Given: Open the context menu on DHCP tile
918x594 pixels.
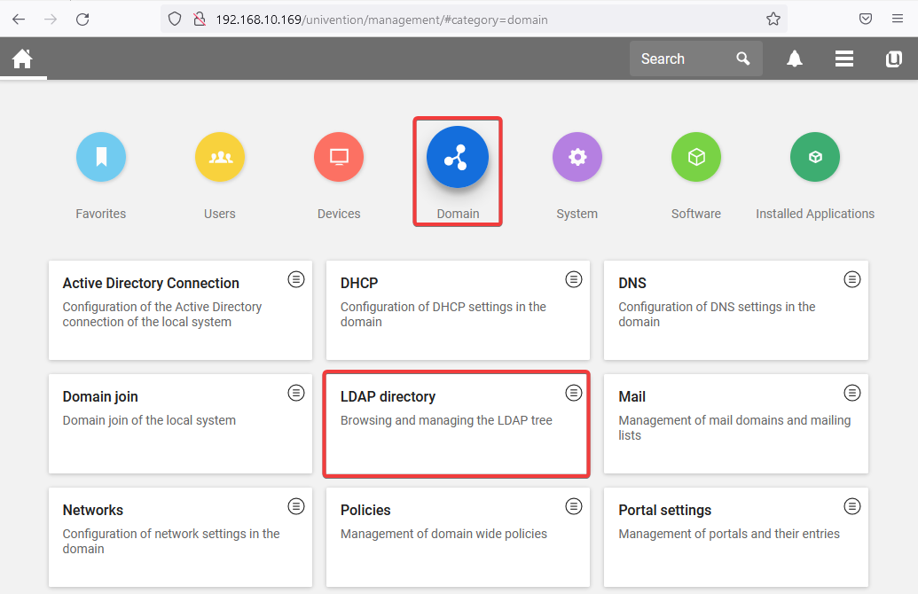Looking at the screenshot, I should coord(574,279).
